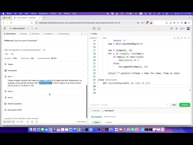Select the Case 2 result tab
This screenshot has width=193, height=145.
click(109, 122)
